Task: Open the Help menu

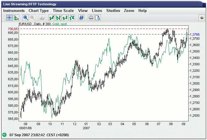Action: [142, 11]
